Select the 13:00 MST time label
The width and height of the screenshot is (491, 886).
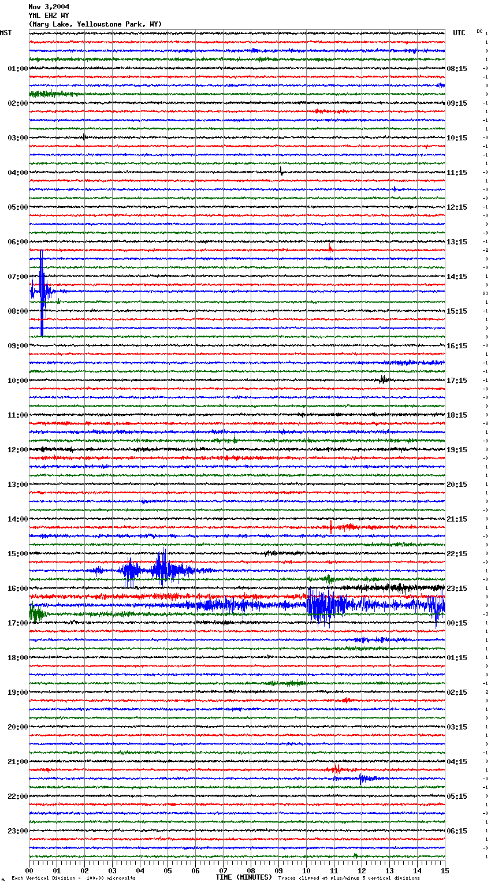(x=18, y=485)
